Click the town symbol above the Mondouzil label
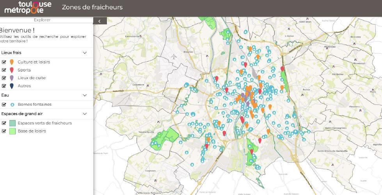 (355, 60)
